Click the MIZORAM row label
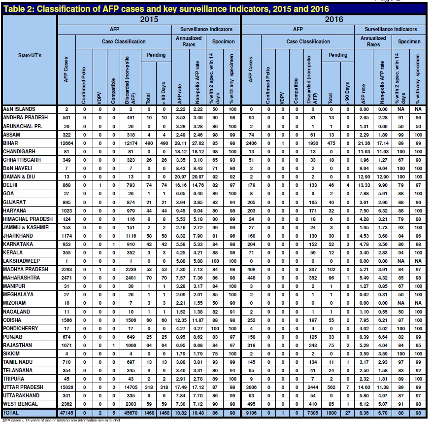431x422 pixels. pyautogui.click(x=14, y=303)
